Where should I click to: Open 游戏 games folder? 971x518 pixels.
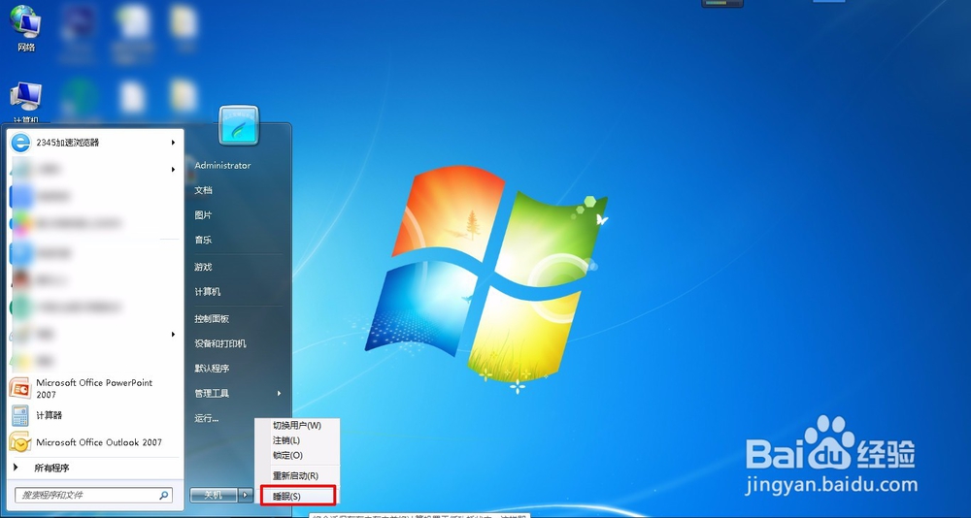pyautogui.click(x=203, y=267)
